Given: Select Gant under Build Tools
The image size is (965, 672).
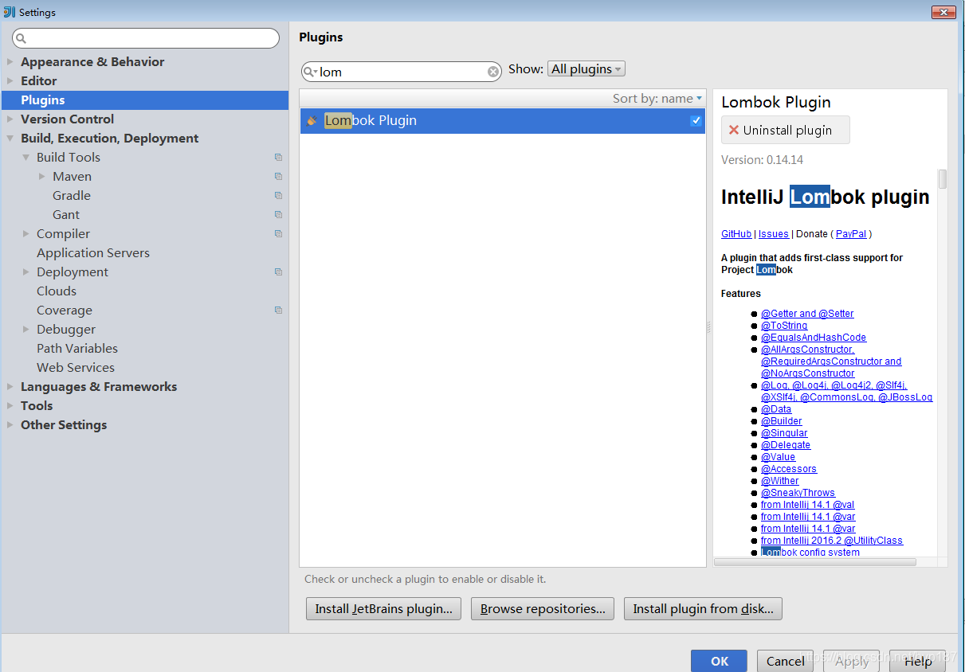Looking at the screenshot, I should coord(66,215).
